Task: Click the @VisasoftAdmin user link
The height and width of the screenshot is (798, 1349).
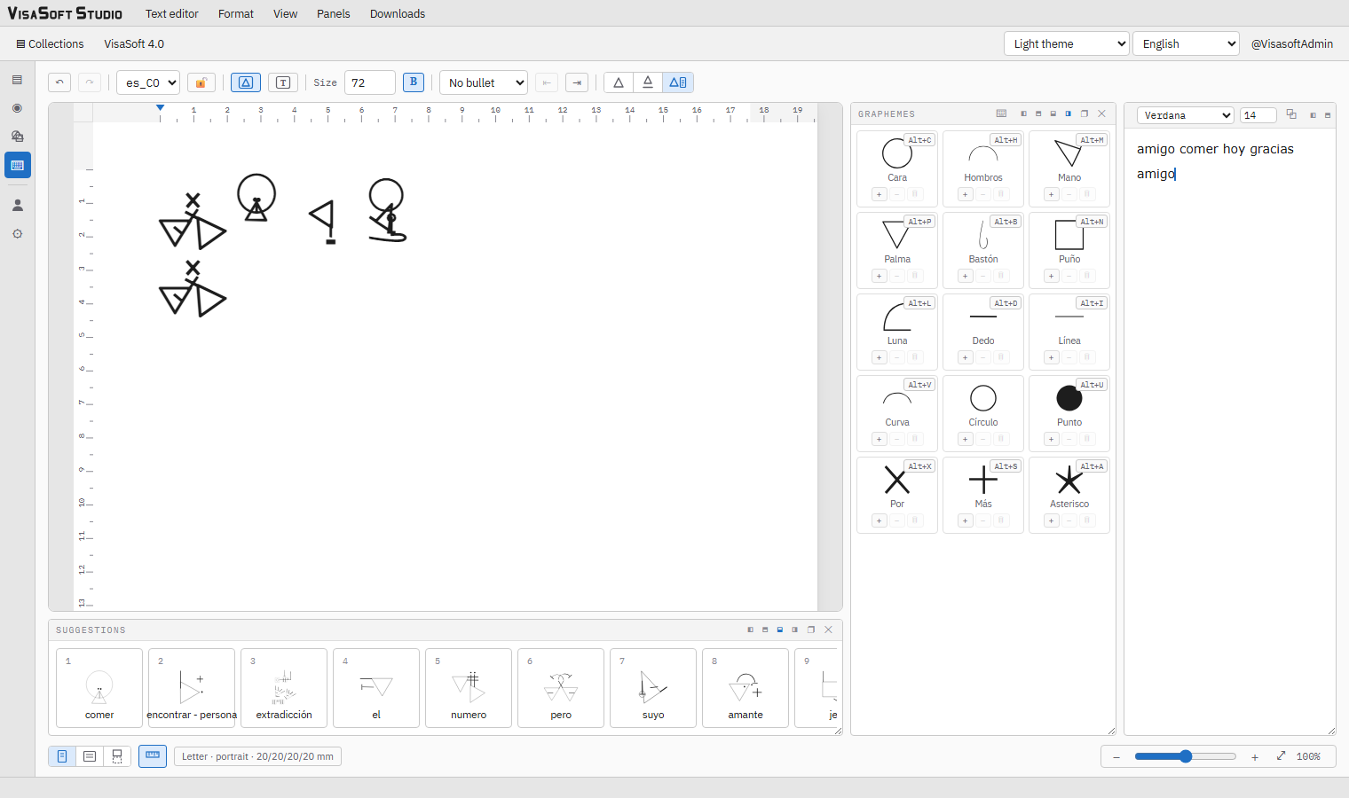Action: click(1292, 43)
